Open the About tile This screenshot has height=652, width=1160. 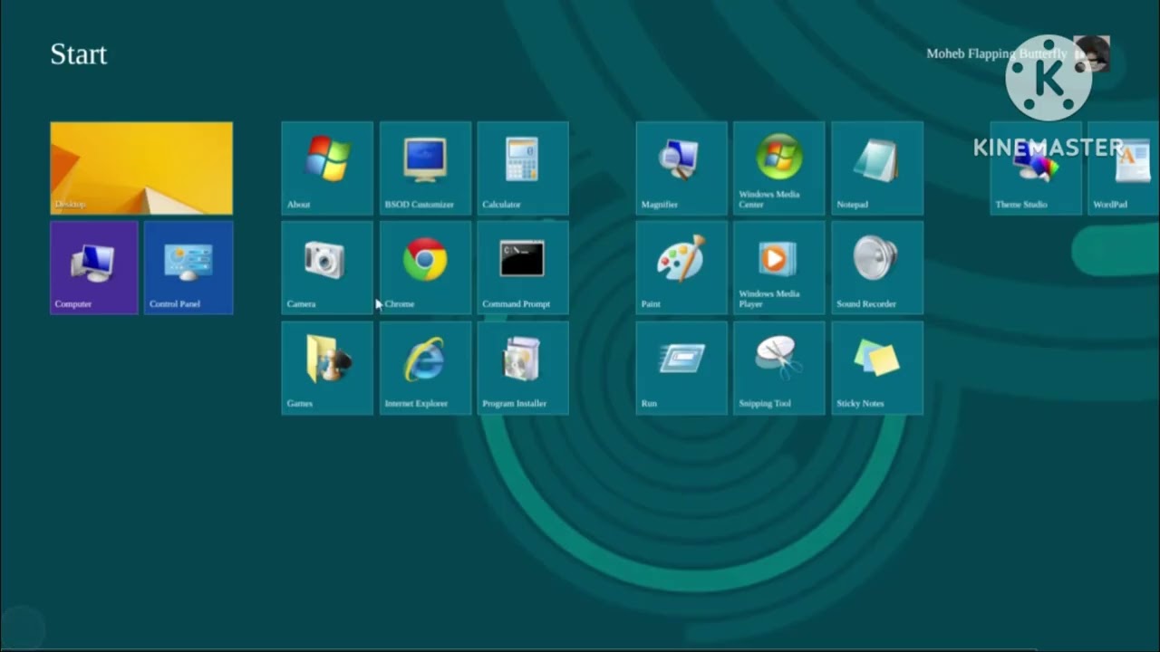327,168
